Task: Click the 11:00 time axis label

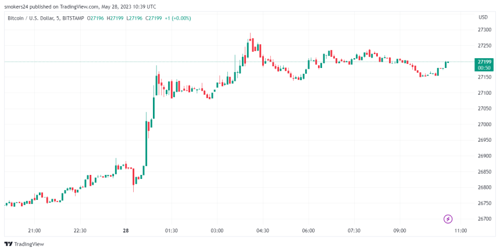Action: click(x=460, y=231)
